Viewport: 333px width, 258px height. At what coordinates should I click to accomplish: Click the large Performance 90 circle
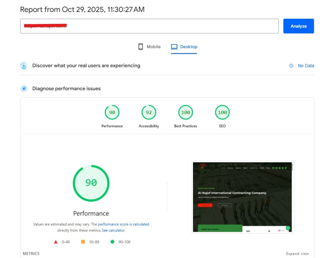pyautogui.click(x=91, y=183)
